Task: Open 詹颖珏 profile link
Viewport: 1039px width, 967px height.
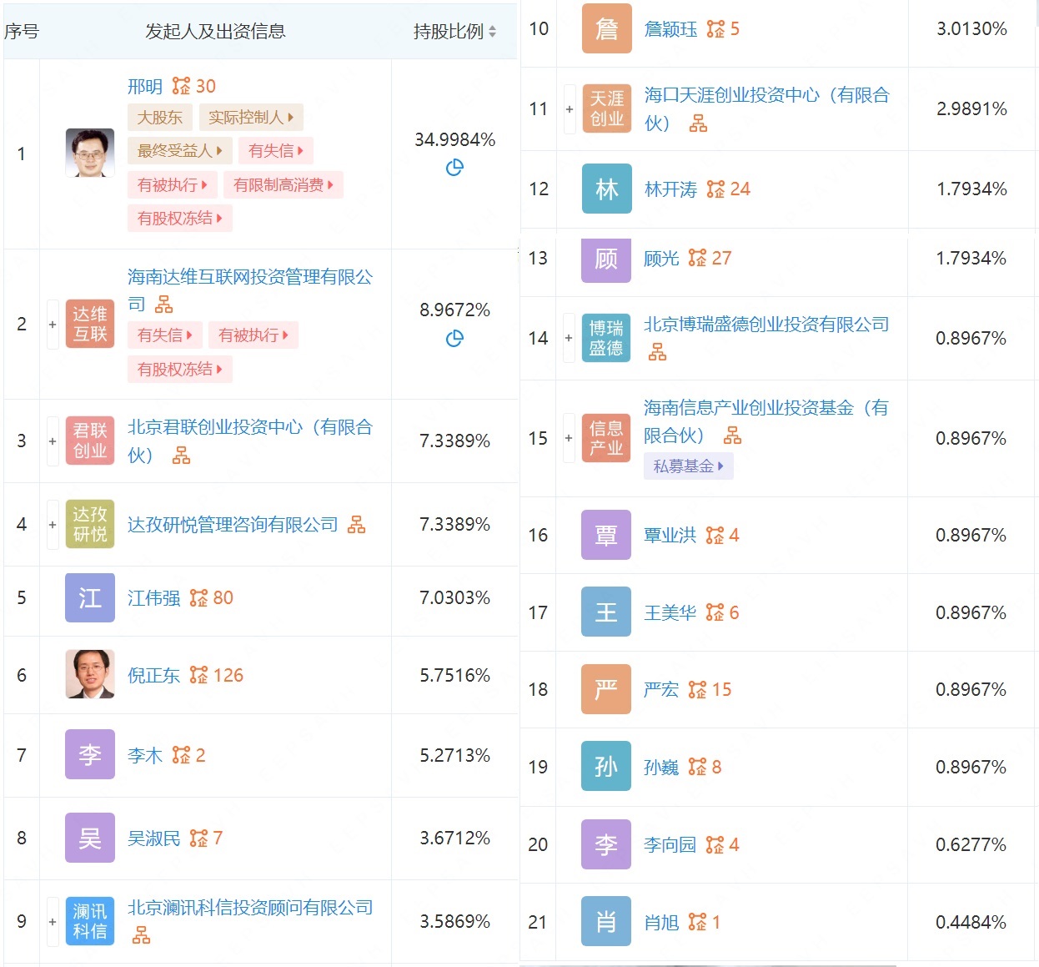Action: (670, 29)
